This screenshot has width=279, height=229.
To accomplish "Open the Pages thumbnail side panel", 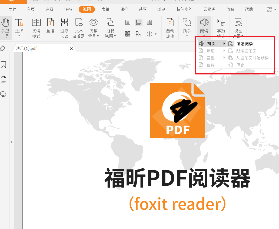I will [4, 80].
